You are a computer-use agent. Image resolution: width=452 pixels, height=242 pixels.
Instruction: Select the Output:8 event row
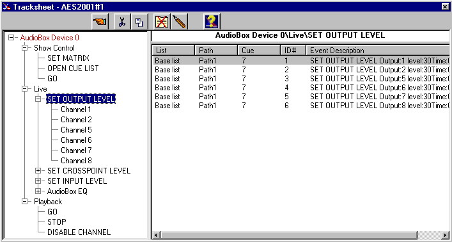point(300,106)
